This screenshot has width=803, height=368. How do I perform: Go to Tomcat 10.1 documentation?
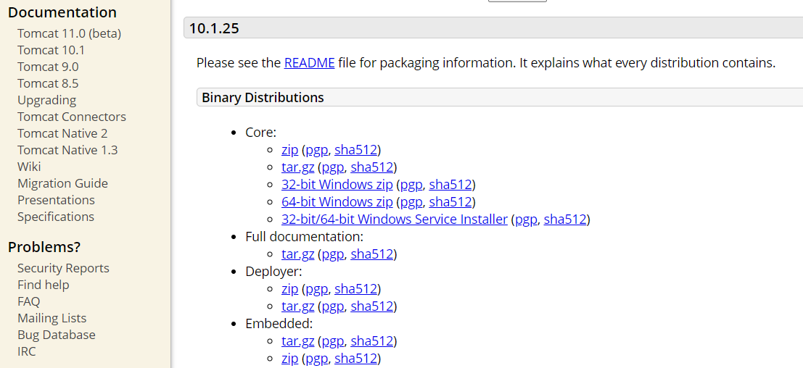(51, 50)
